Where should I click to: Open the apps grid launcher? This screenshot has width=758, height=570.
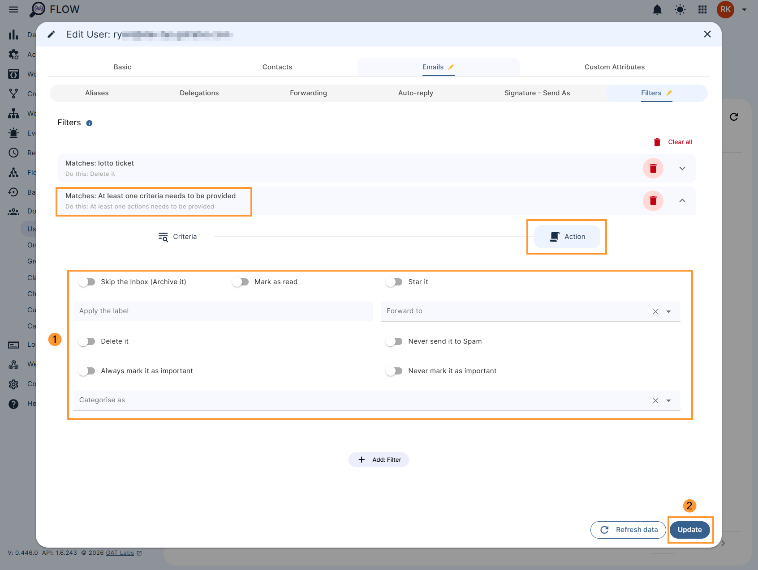(702, 9)
